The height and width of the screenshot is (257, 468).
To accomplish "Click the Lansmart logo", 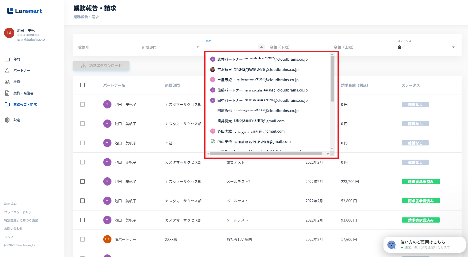I will 25,11.
